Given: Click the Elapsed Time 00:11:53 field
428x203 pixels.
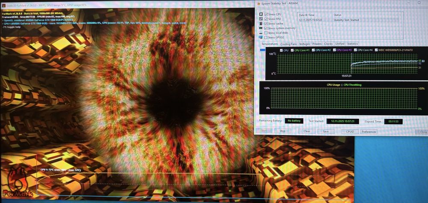Looking at the screenshot, I should (x=393, y=122).
